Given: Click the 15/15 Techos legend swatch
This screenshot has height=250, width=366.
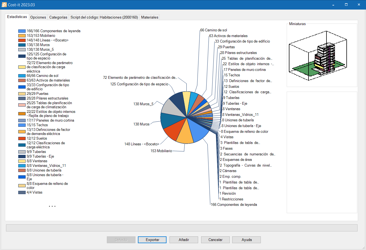Looking at the screenshot, I should [x=22, y=125].
